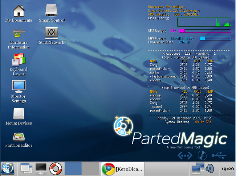The height and width of the screenshot is (176, 236).
Task: Open the Parted Magic start menu button
Action: point(8,168)
